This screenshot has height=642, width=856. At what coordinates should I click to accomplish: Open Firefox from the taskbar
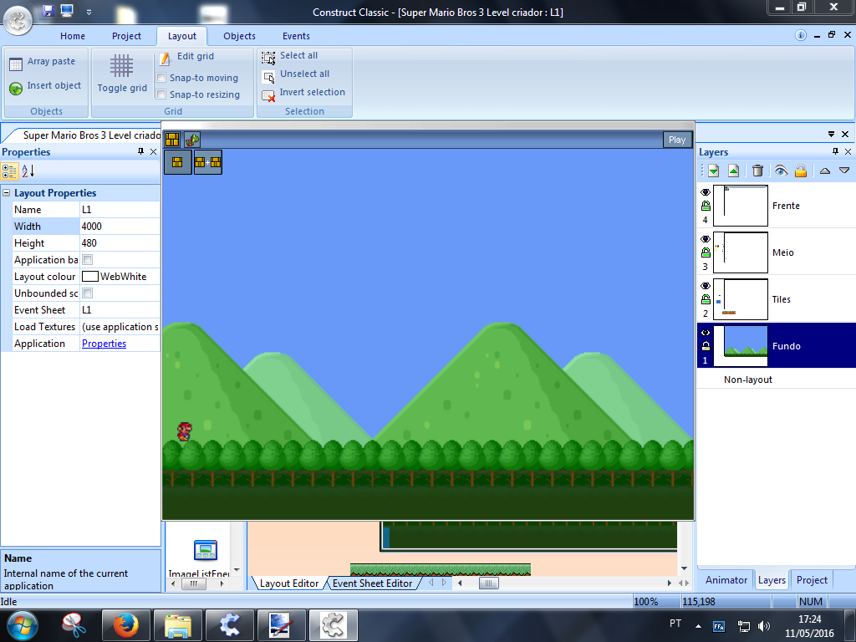125,625
